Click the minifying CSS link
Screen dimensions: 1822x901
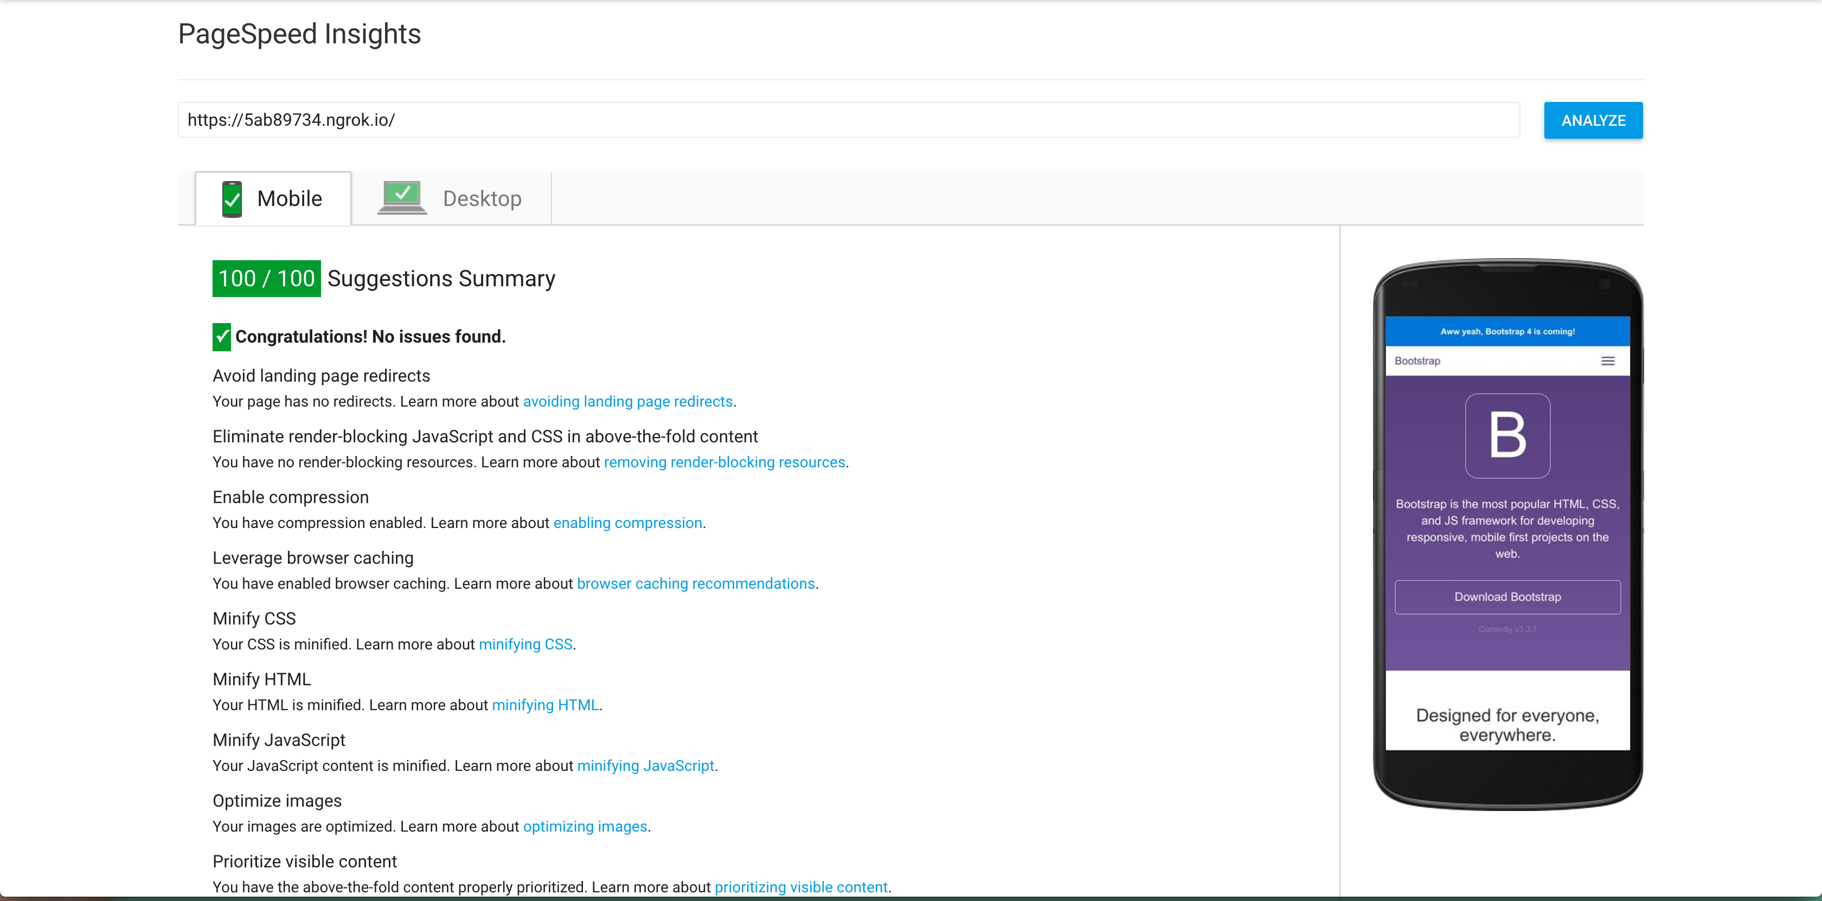525,645
